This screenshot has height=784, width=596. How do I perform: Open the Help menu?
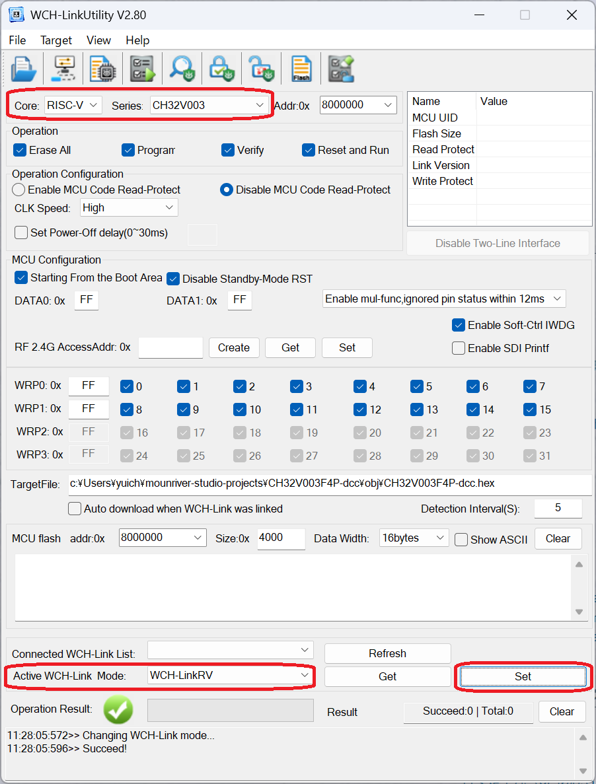tap(137, 40)
